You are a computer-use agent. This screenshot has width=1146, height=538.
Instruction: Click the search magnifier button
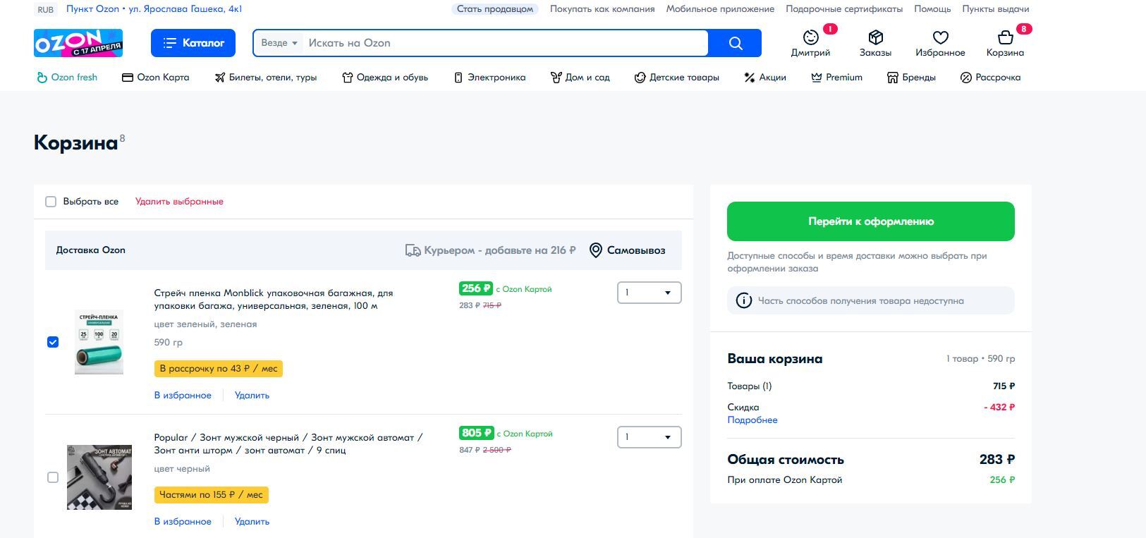(x=736, y=43)
